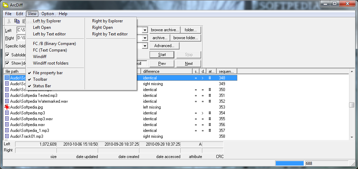The width and height of the screenshot is (358, 169).
Task: Click the Softpedia_1.mp3 file icon
Action: (x=7, y=131)
